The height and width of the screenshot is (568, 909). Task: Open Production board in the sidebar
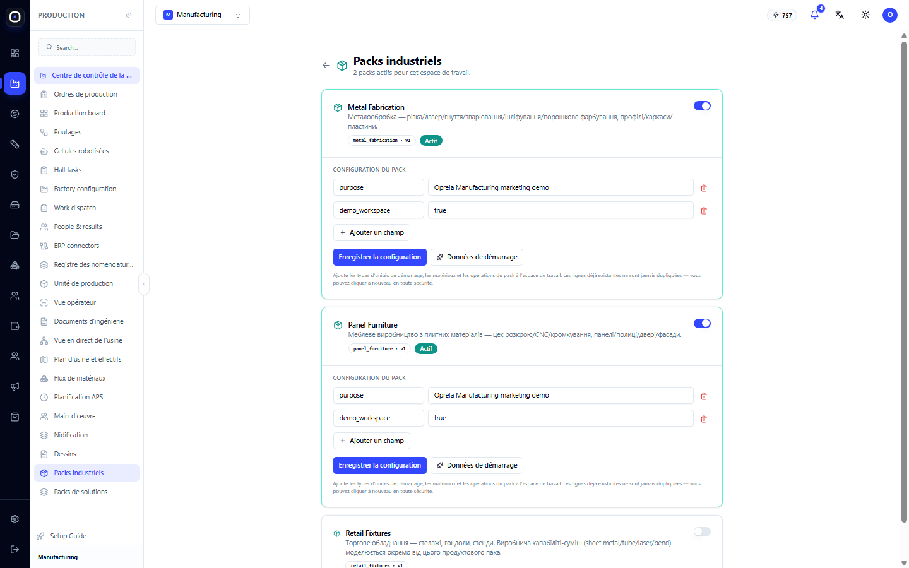pos(86,113)
